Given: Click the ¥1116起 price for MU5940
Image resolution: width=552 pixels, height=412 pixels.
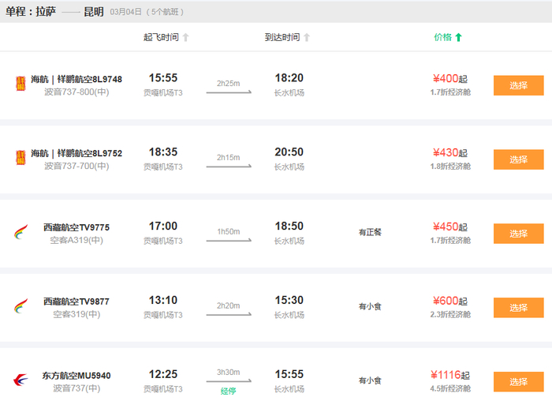Looking at the screenshot, I should [449, 375].
